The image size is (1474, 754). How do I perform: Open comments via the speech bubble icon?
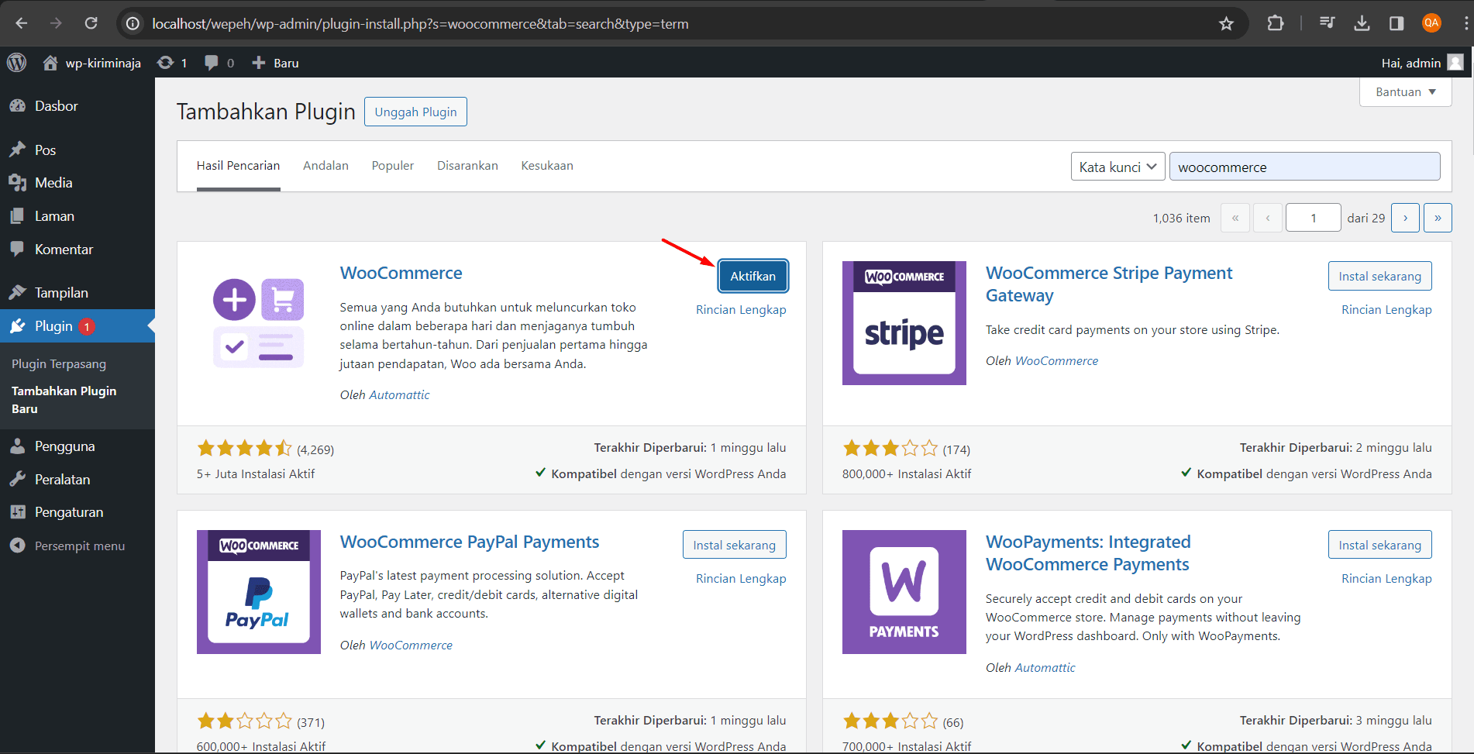(211, 63)
